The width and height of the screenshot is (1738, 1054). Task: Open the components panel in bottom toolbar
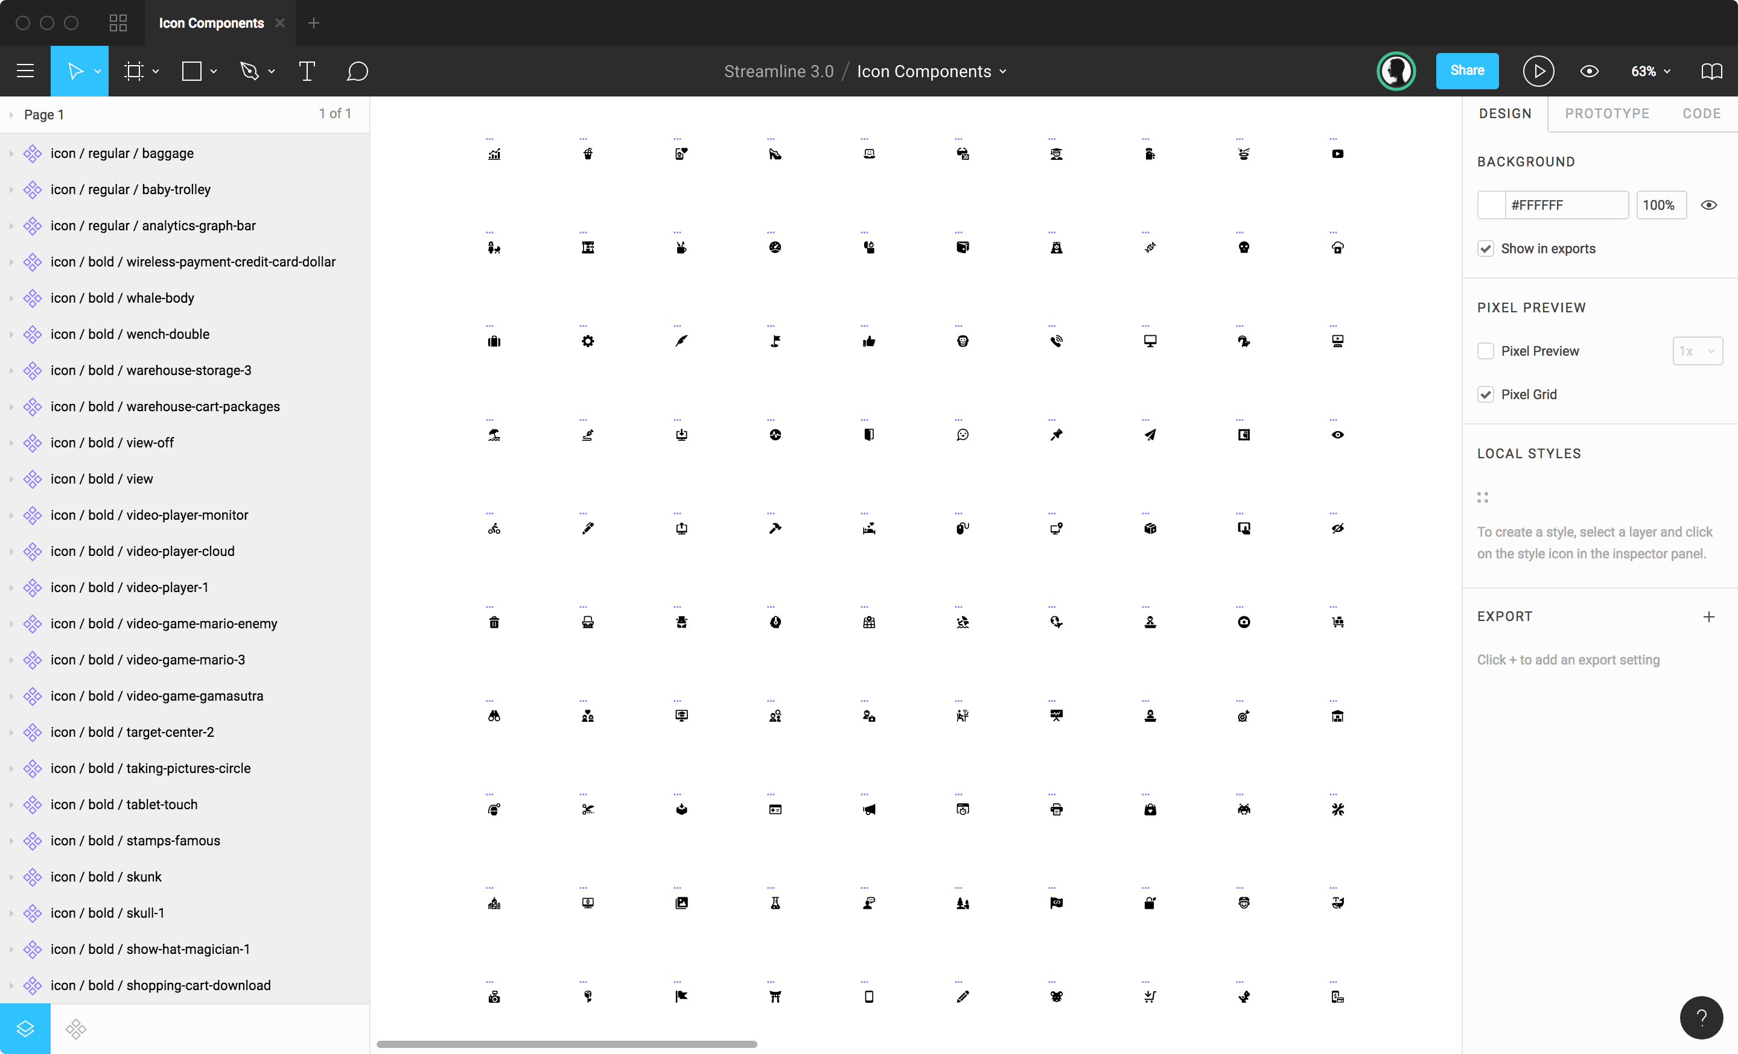75,1029
